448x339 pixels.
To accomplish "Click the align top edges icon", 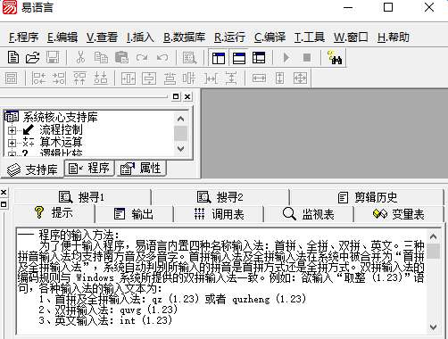I will click(79, 79).
